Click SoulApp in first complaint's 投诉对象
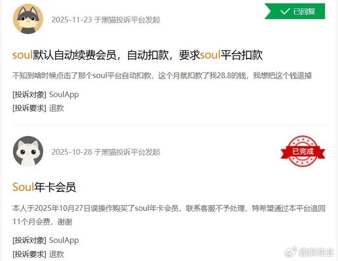Viewport: 338px width, 261px height. [x=64, y=95]
